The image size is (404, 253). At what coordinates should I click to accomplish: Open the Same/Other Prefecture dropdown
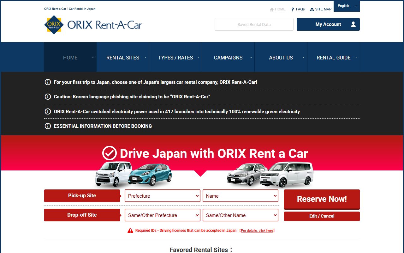(163, 215)
